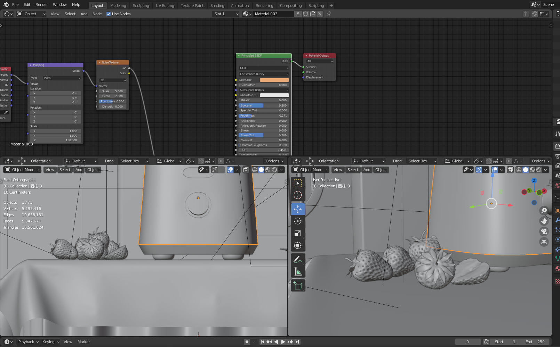
Task: Adjust Principled BSDF Roughness slider
Action: [264, 116]
